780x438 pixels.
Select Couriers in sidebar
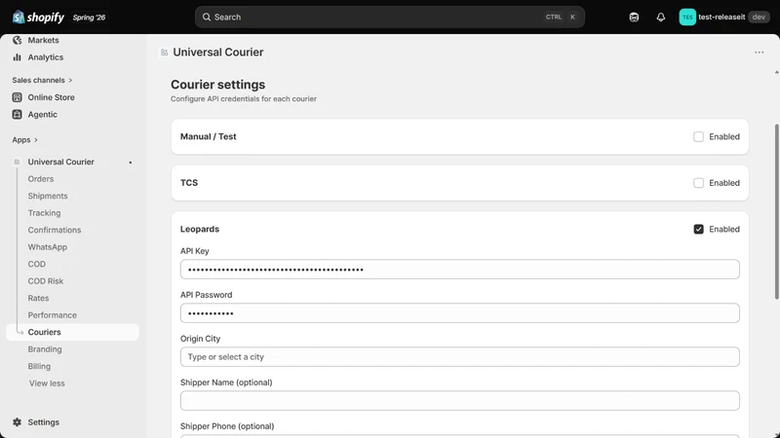(x=72, y=332)
